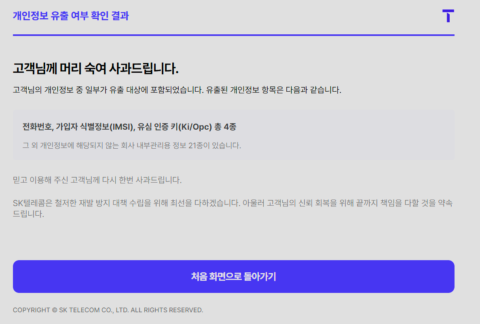Click the COPYRIGHT © SK TELECOM footer text
This screenshot has height=324, width=480.
65,310
